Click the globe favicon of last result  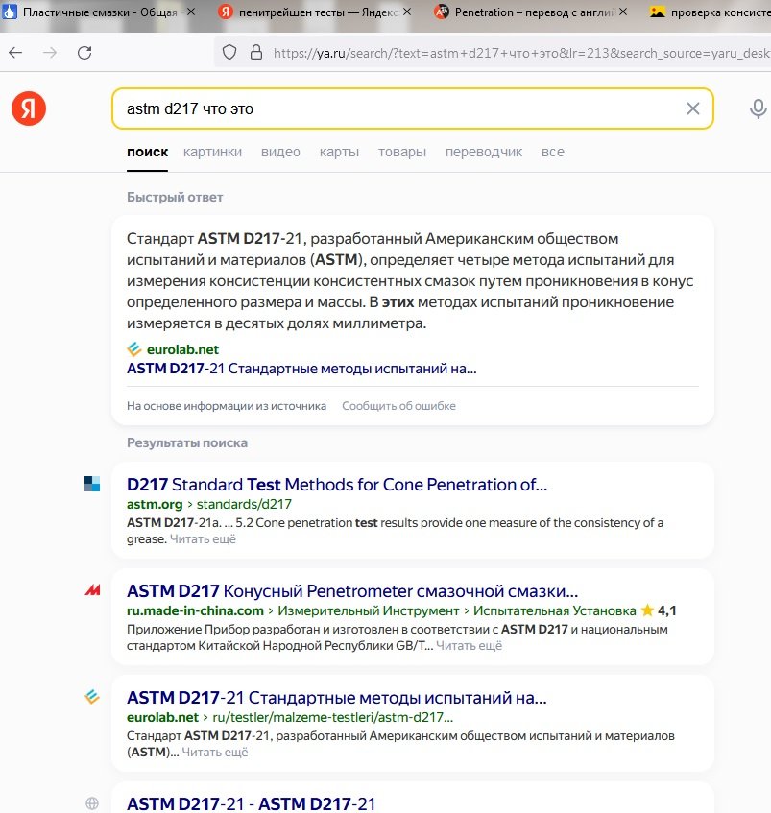point(92,803)
